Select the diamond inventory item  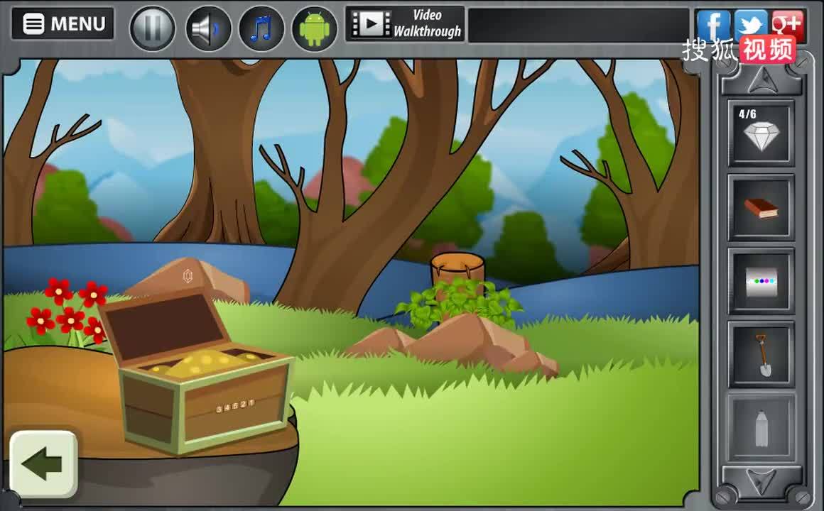[x=761, y=135]
